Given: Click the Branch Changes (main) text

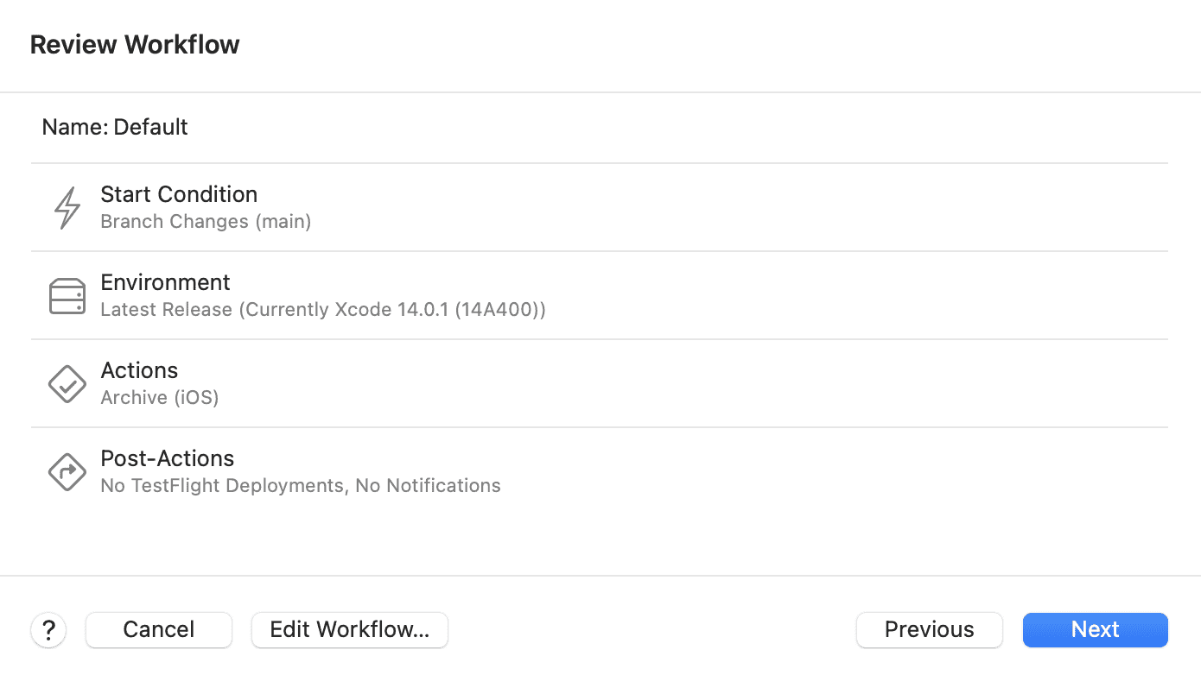Looking at the screenshot, I should coord(205,221).
